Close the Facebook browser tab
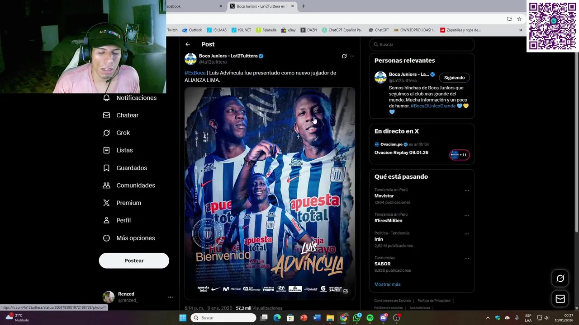The width and height of the screenshot is (579, 325). coord(221,6)
